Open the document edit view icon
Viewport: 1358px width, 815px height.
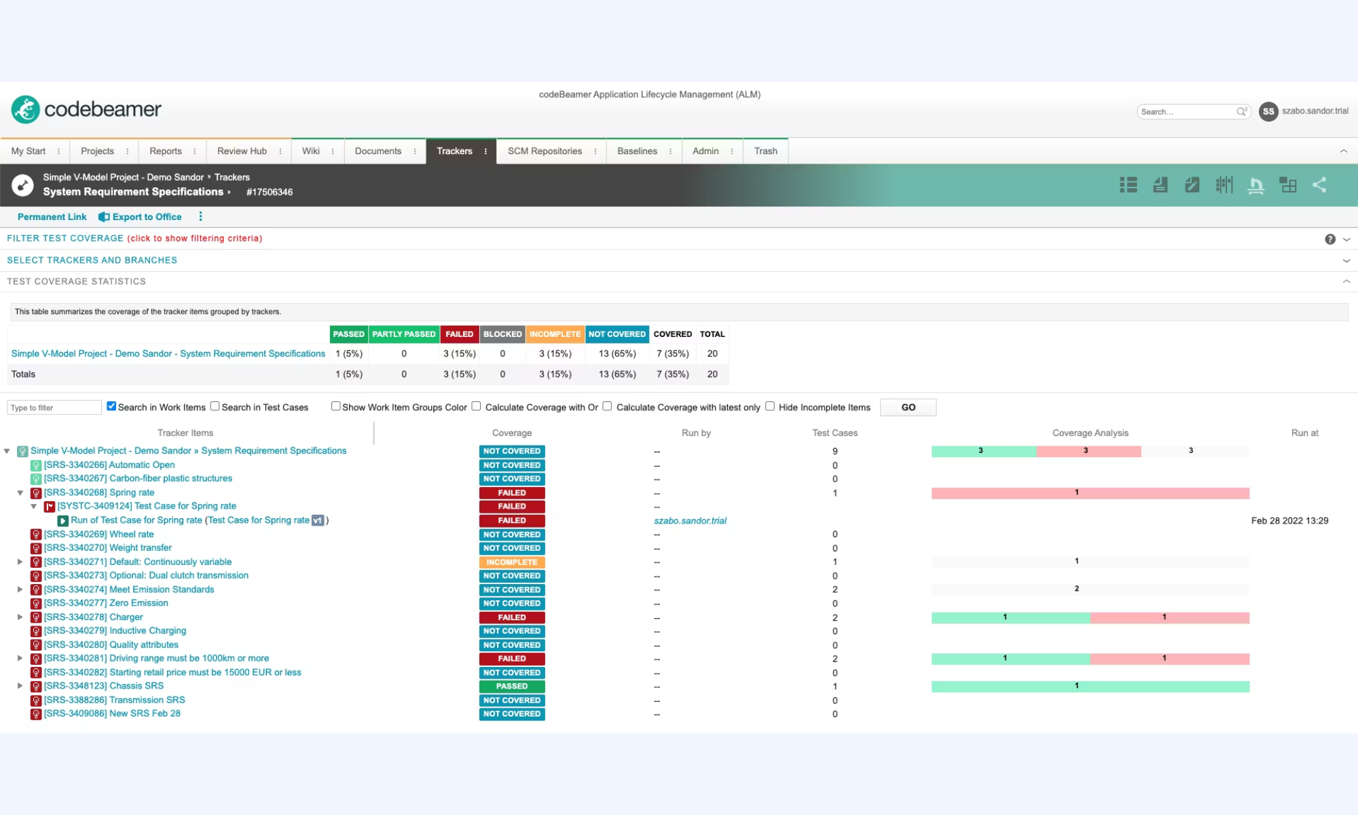(1192, 185)
